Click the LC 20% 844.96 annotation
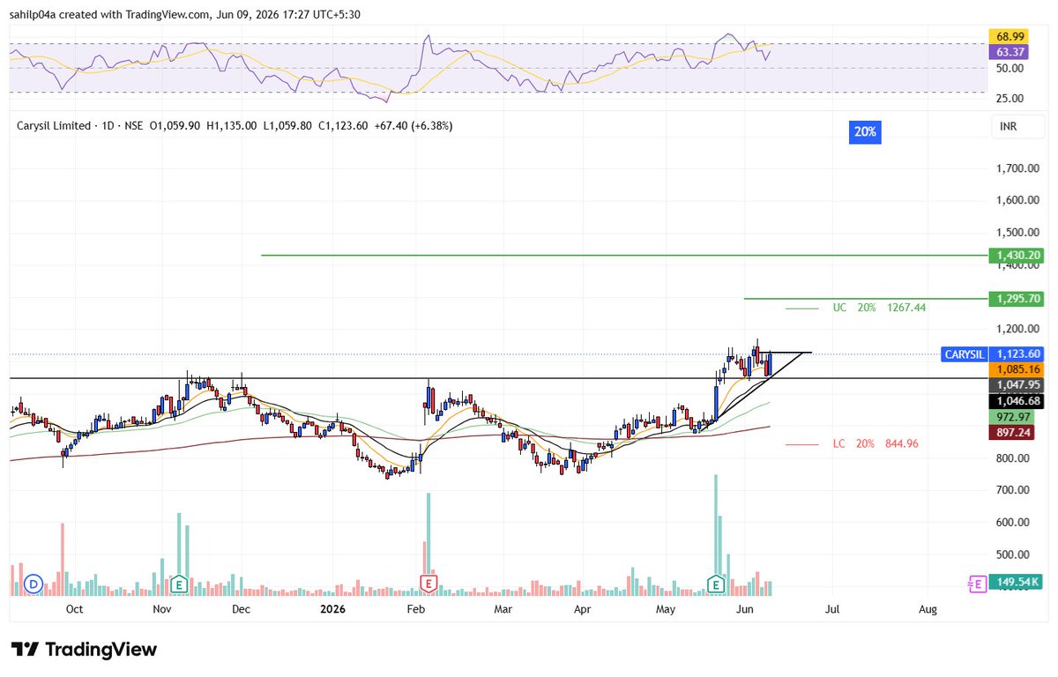 (x=875, y=443)
